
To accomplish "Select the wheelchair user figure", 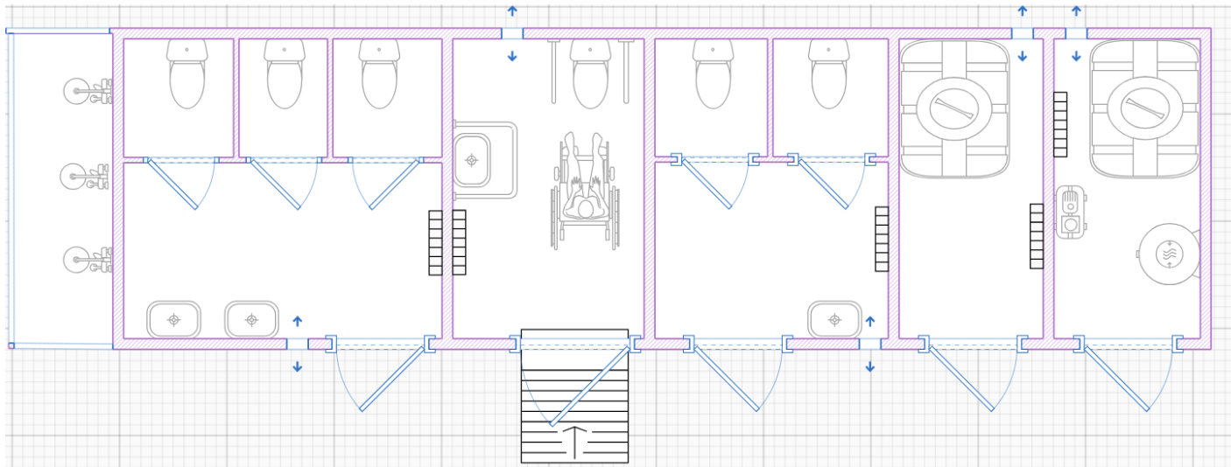I will [583, 188].
